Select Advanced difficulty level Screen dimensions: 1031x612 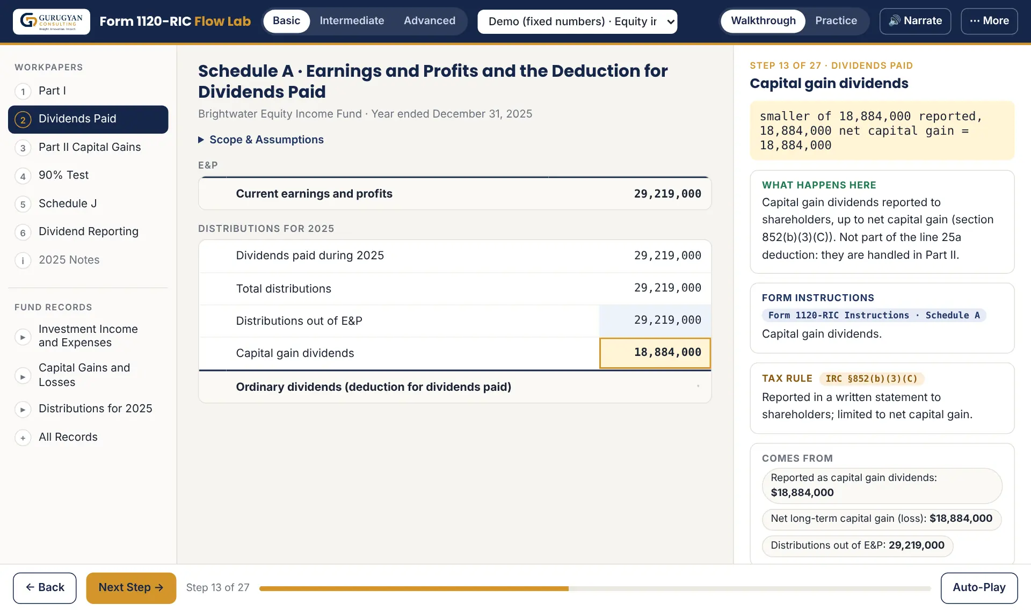coord(430,21)
